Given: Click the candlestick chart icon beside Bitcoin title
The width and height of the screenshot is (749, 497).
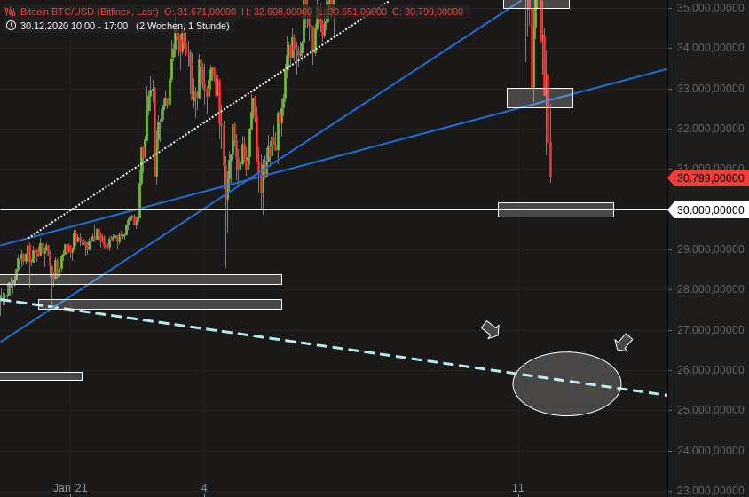Looking at the screenshot, I should coord(10,12).
